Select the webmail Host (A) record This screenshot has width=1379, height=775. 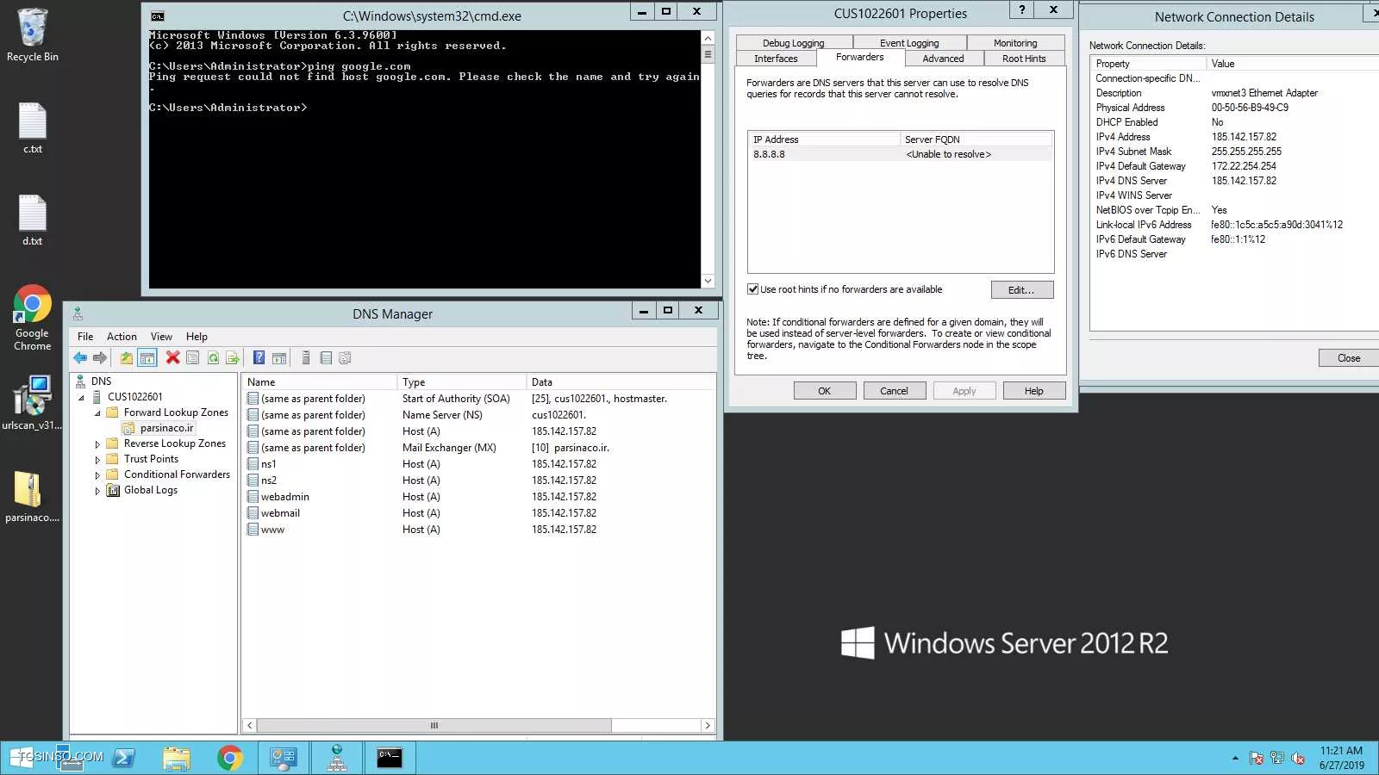[478, 513]
